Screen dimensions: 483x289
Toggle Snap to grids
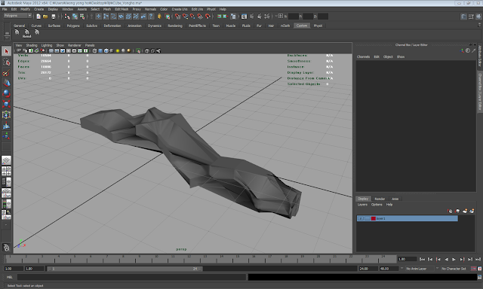coord(177,17)
